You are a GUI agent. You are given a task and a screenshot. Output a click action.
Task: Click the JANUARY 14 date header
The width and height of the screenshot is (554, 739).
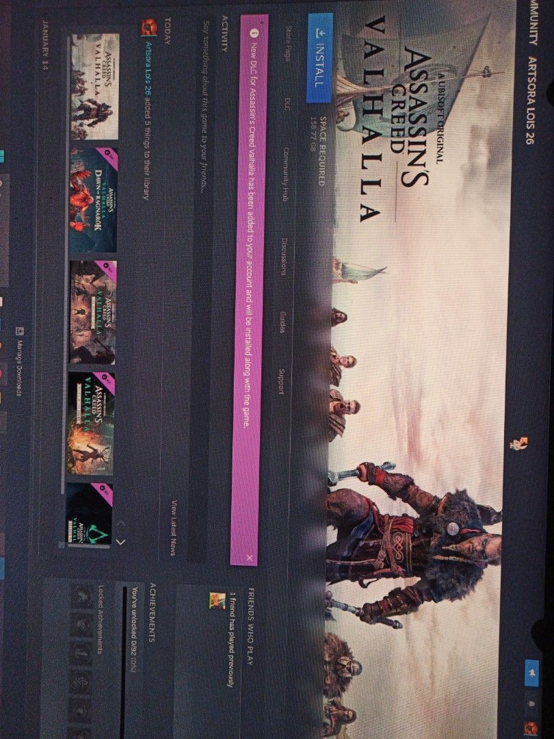coord(45,44)
